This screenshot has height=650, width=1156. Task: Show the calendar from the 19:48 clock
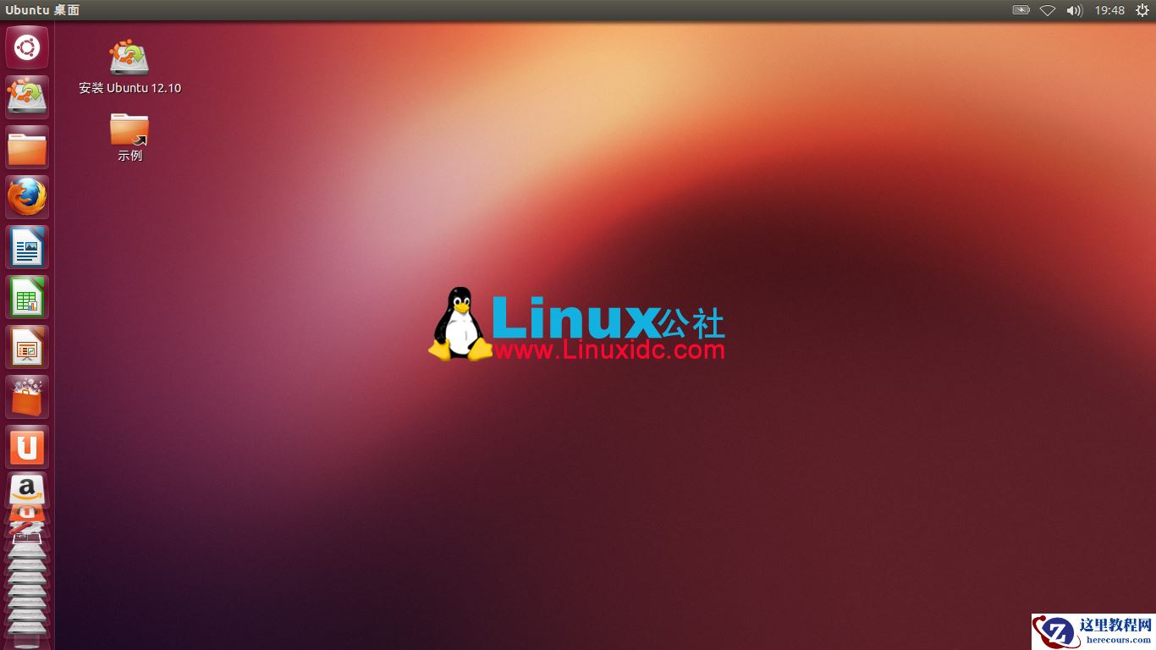[1109, 10]
